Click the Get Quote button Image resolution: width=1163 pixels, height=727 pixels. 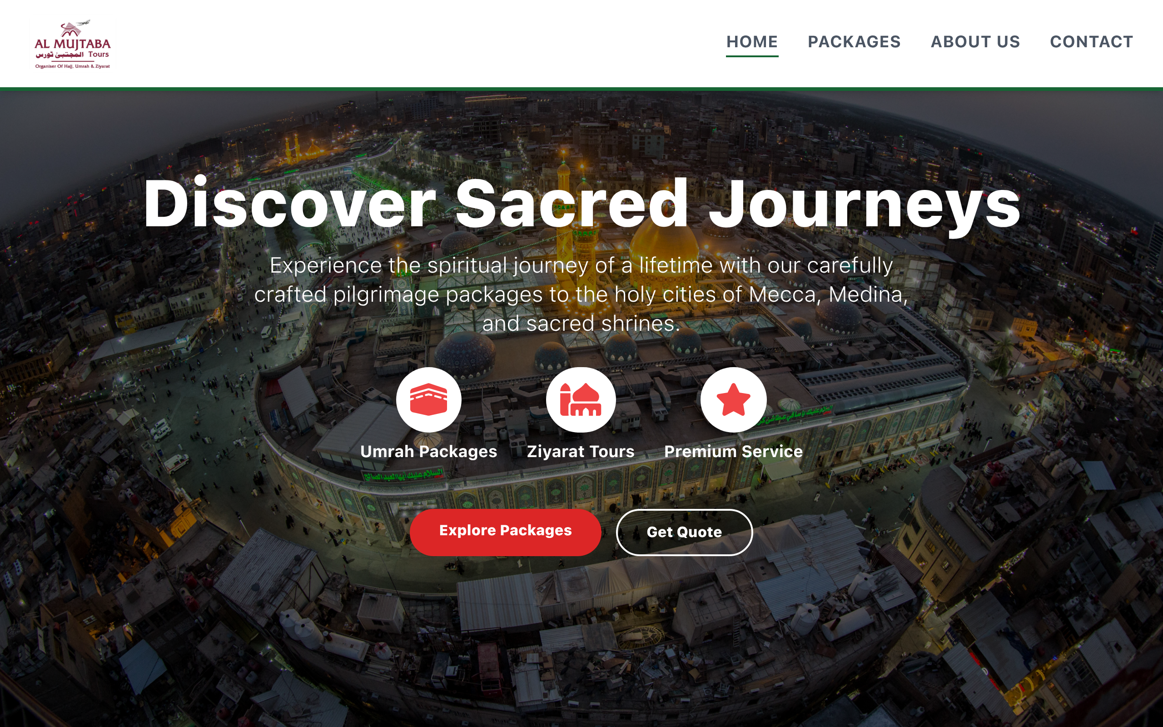684,532
